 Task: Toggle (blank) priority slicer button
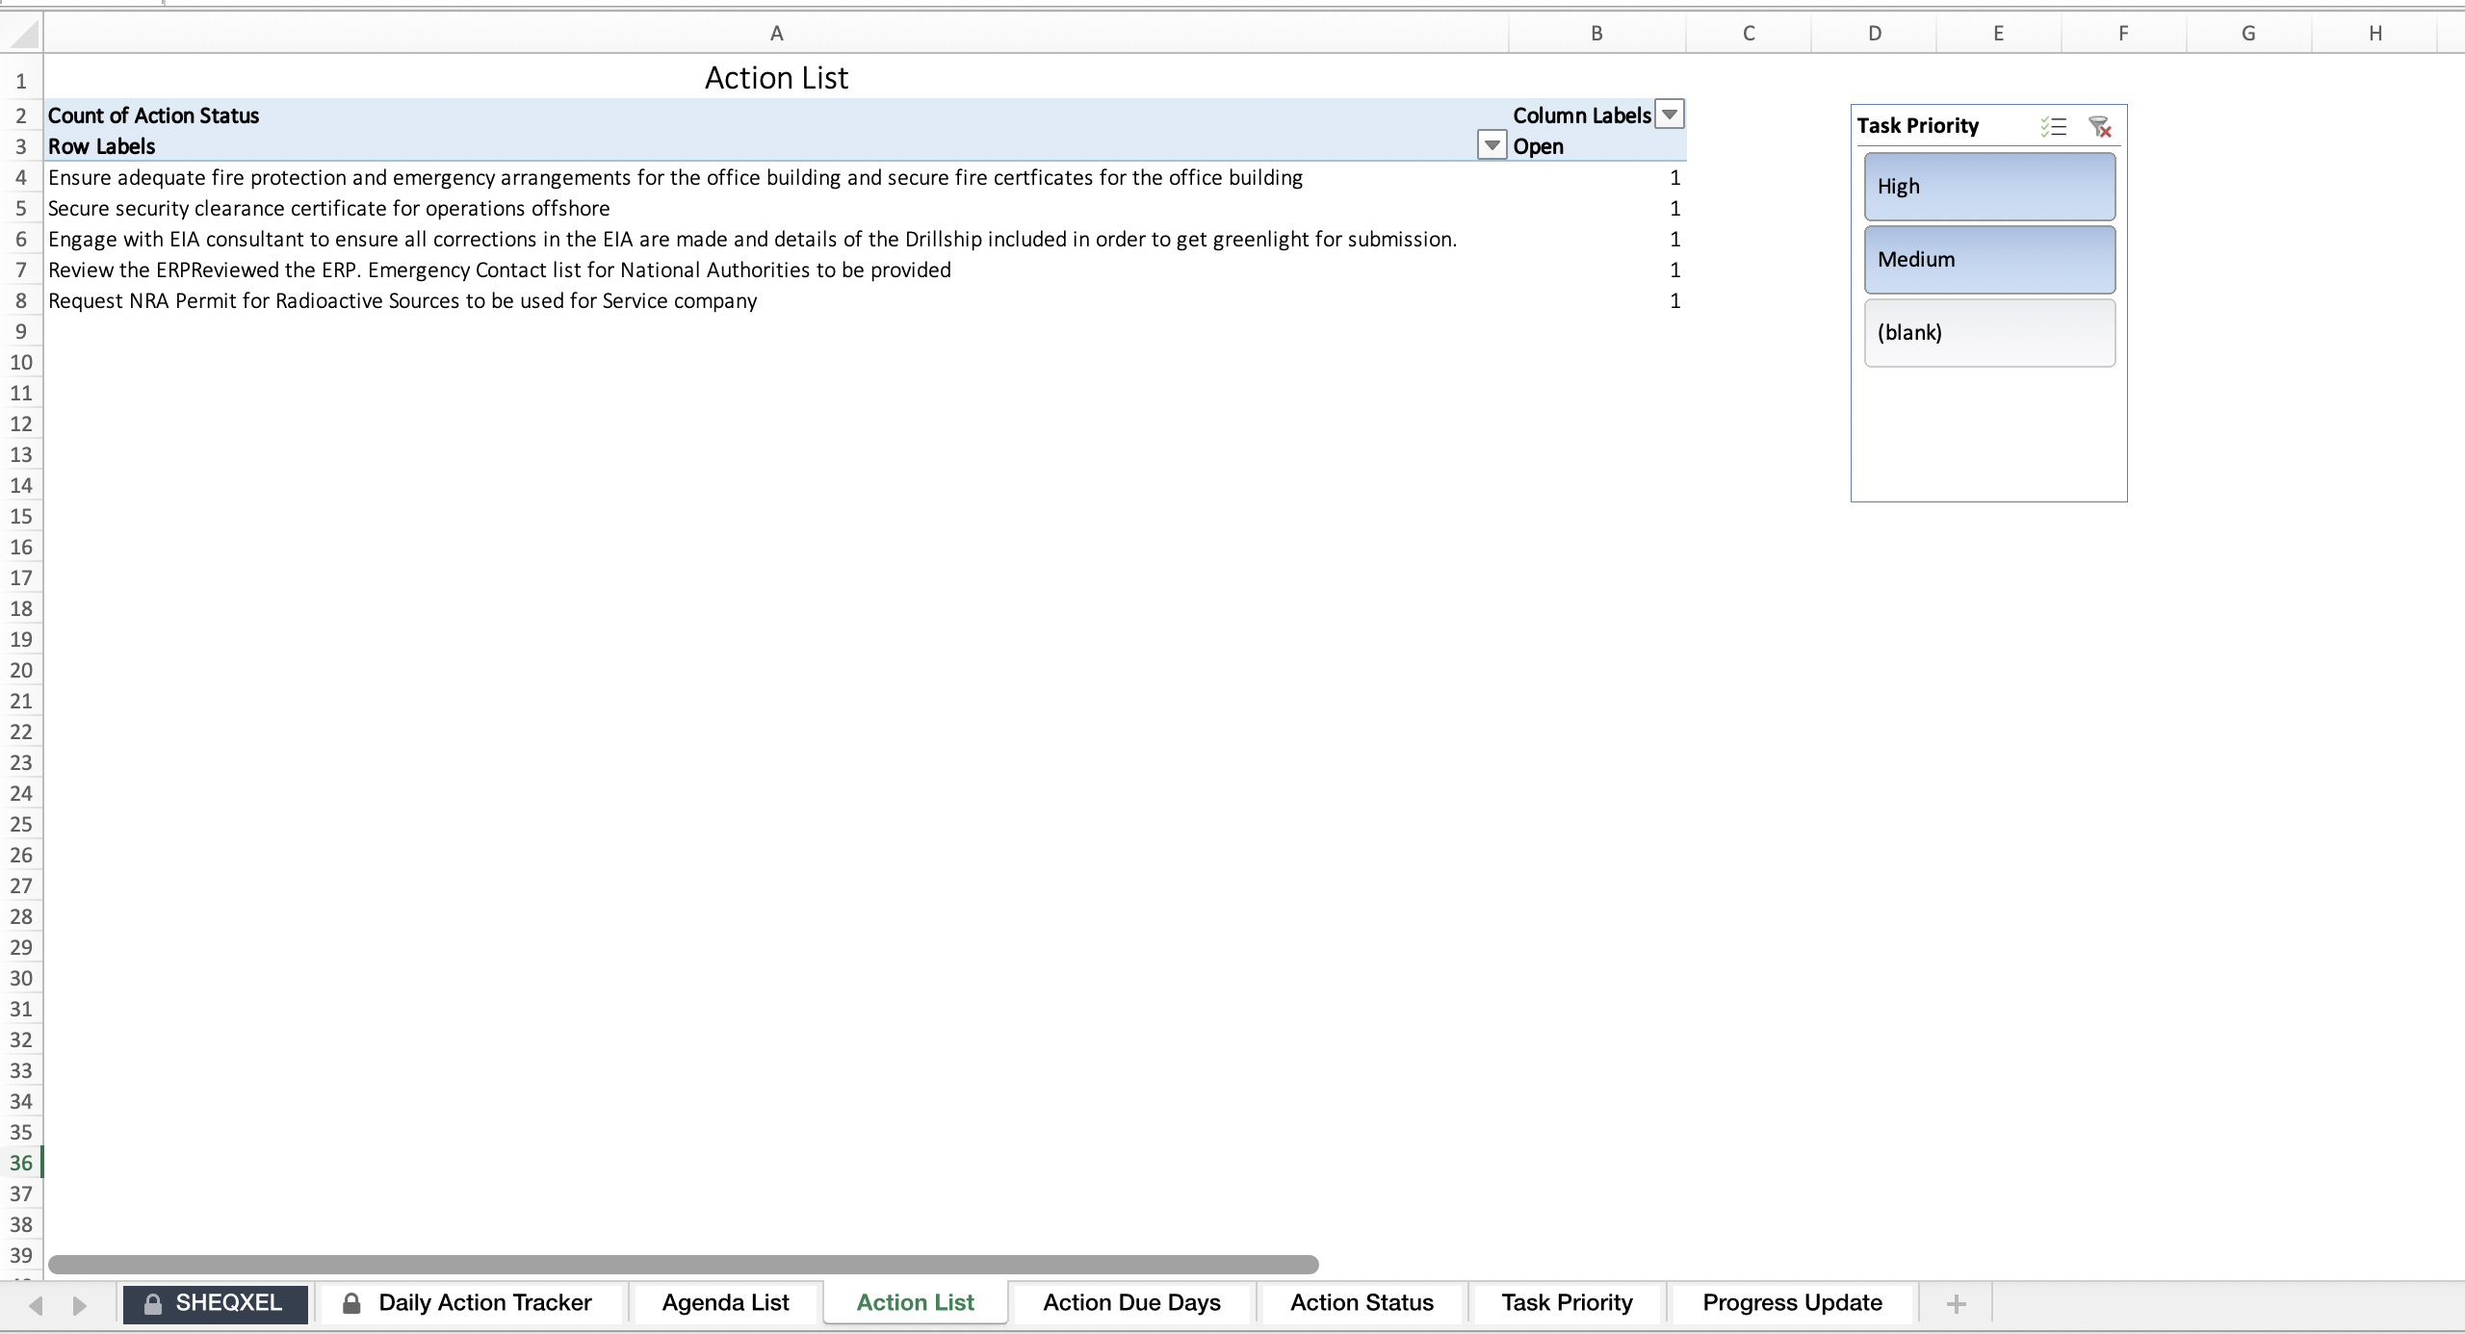click(1989, 333)
